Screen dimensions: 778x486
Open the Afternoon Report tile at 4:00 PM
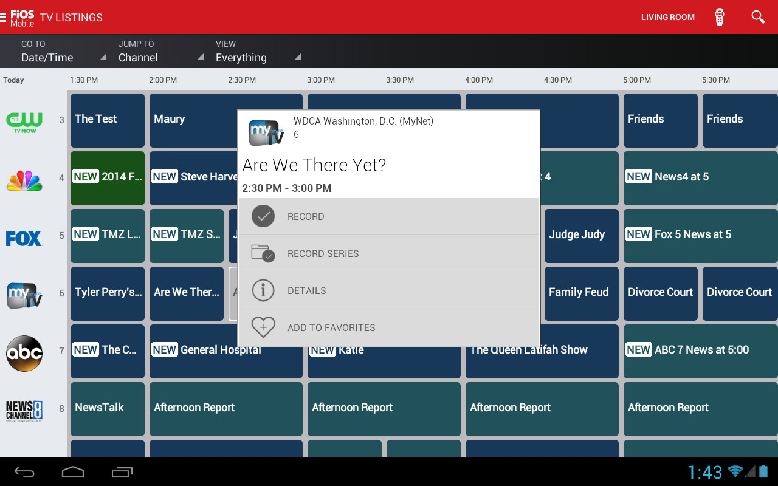(542, 409)
